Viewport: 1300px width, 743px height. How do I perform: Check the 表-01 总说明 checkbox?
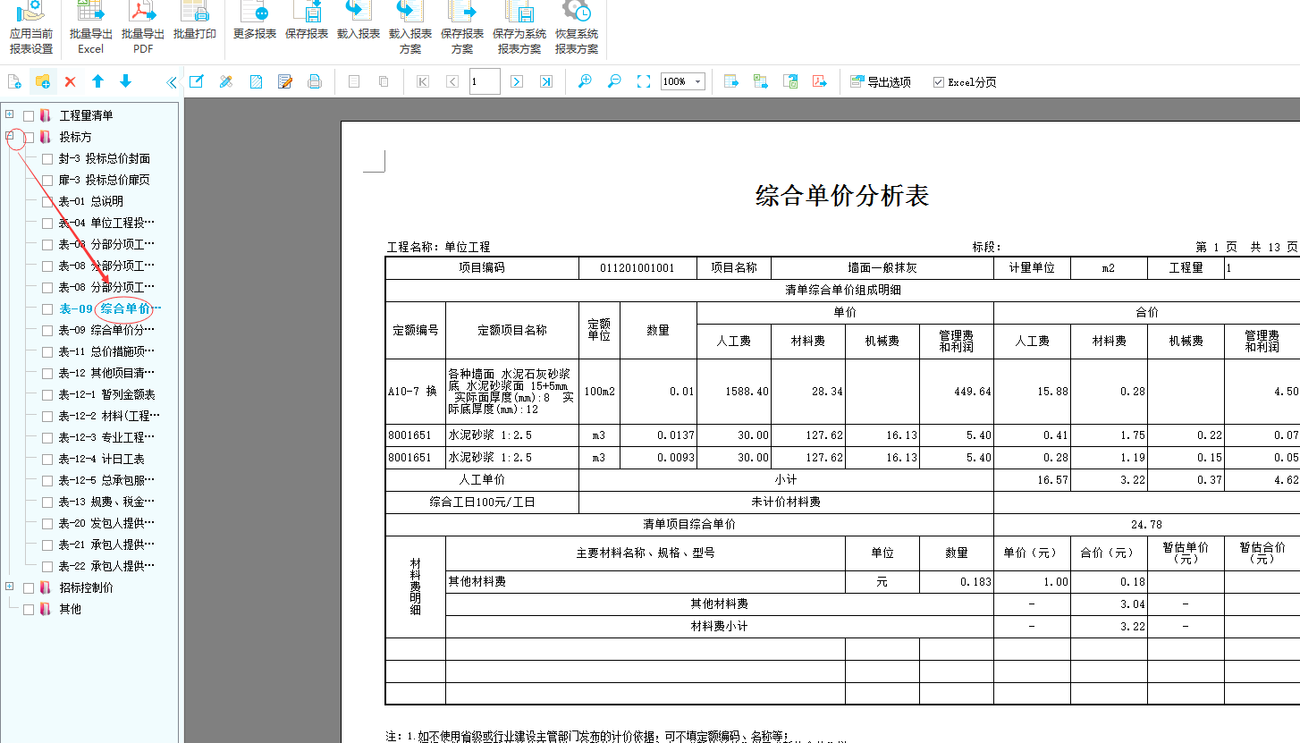(x=47, y=201)
